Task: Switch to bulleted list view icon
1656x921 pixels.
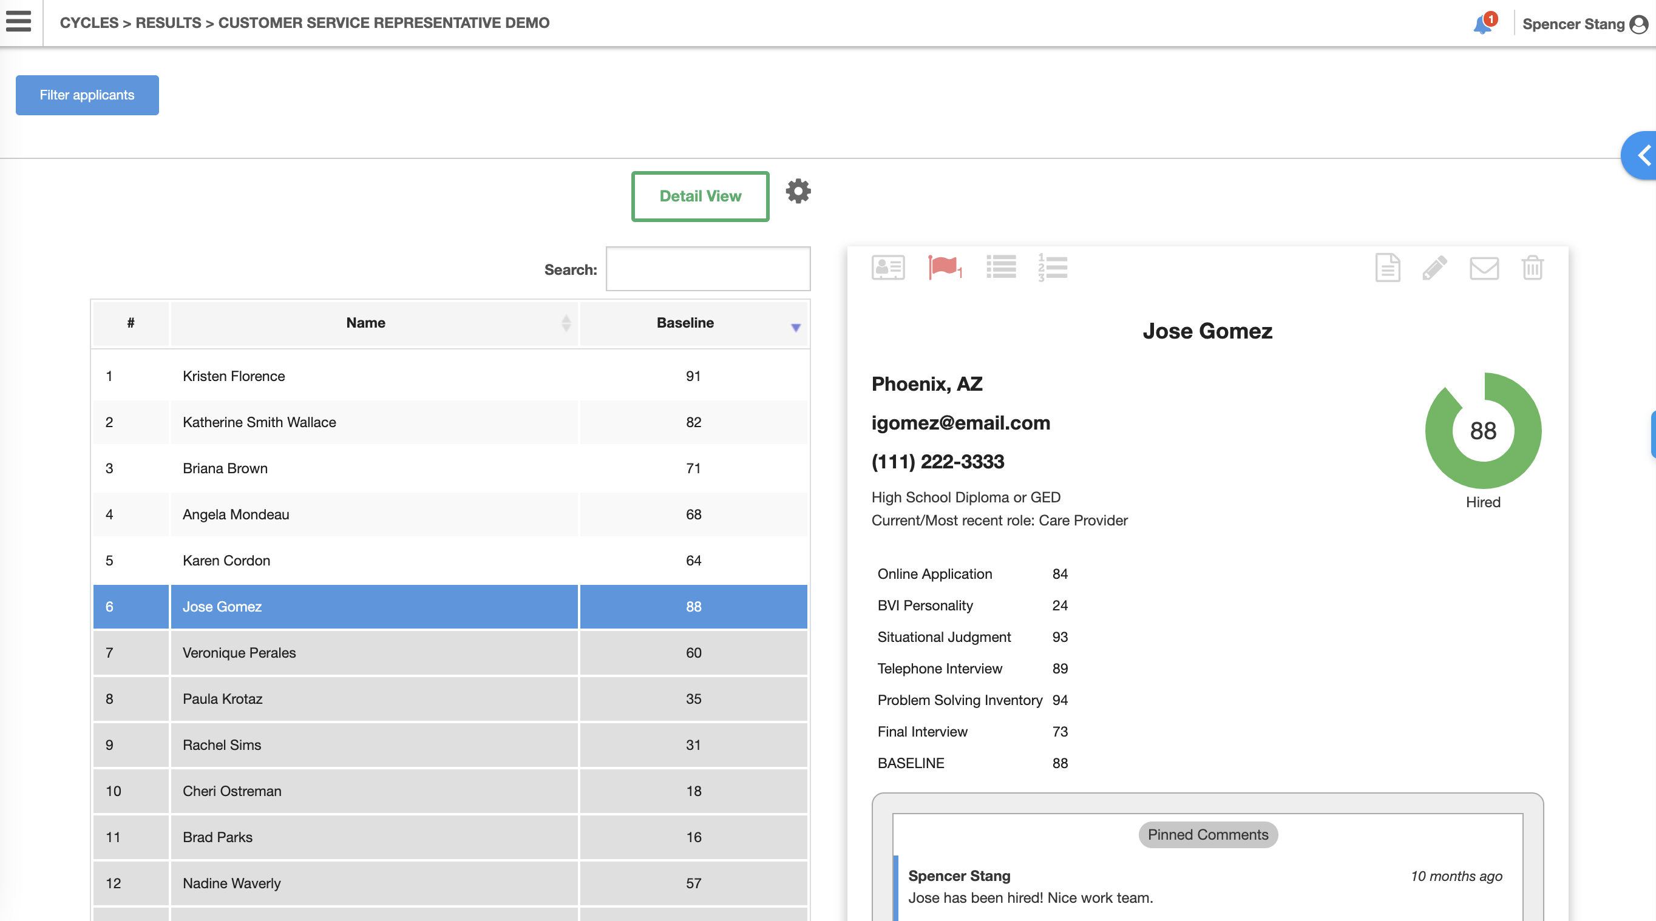Action: click(1001, 267)
